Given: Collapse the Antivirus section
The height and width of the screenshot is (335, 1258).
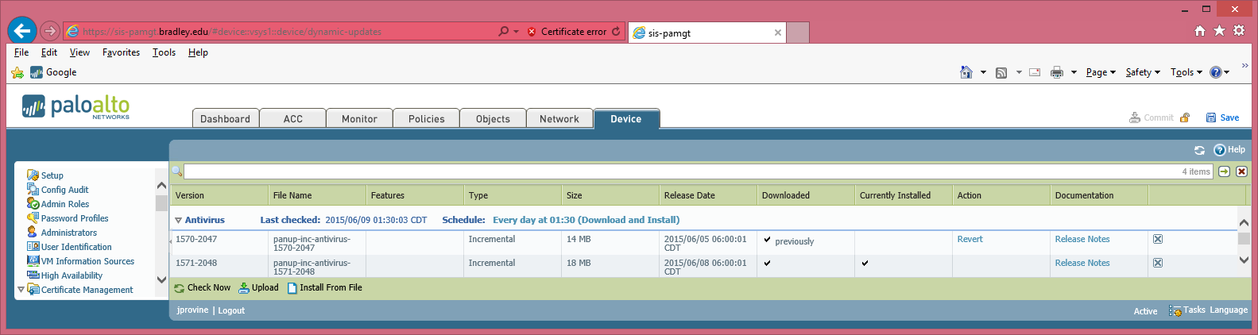Looking at the screenshot, I should click(178, 221).
